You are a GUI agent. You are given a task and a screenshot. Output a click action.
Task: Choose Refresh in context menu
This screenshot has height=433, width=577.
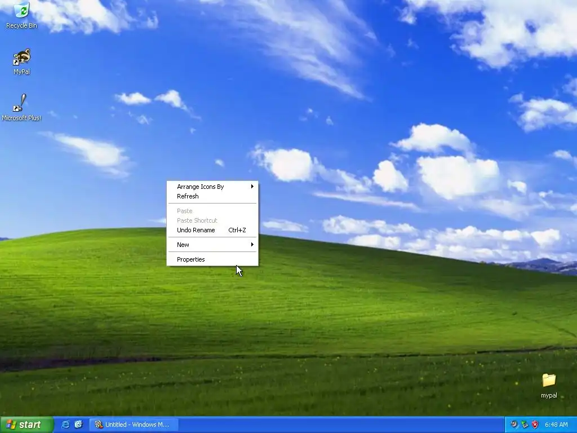pos(212,196)
